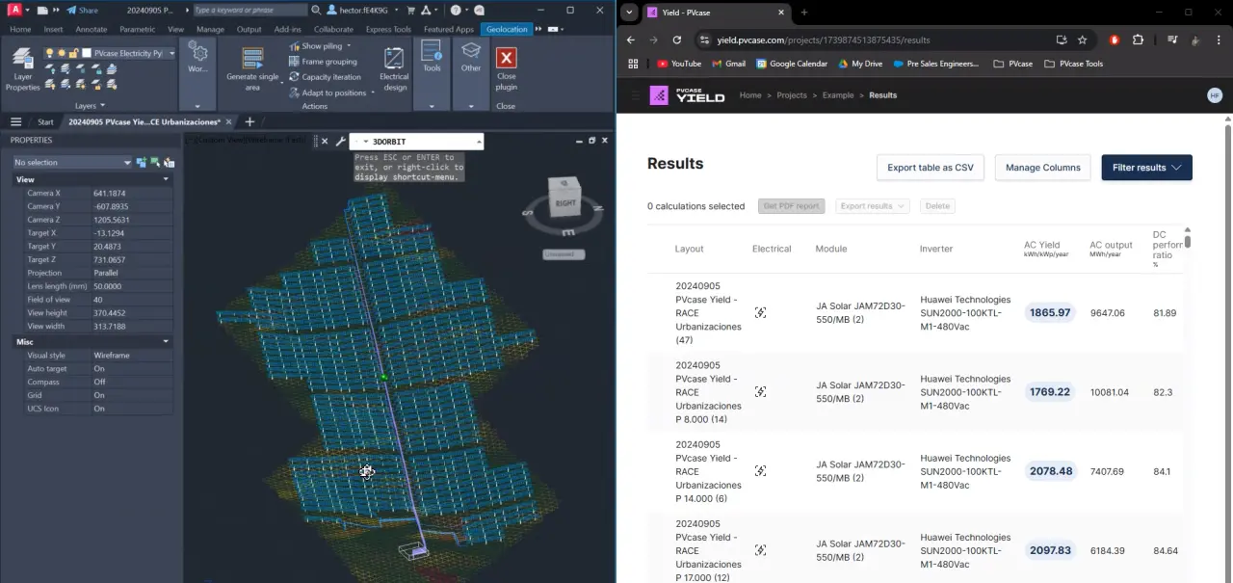The width and height of the screenshot is (1233, 583).
Task: Open electrical icon for Urbanizaciones (47) row
Action: 760,313
